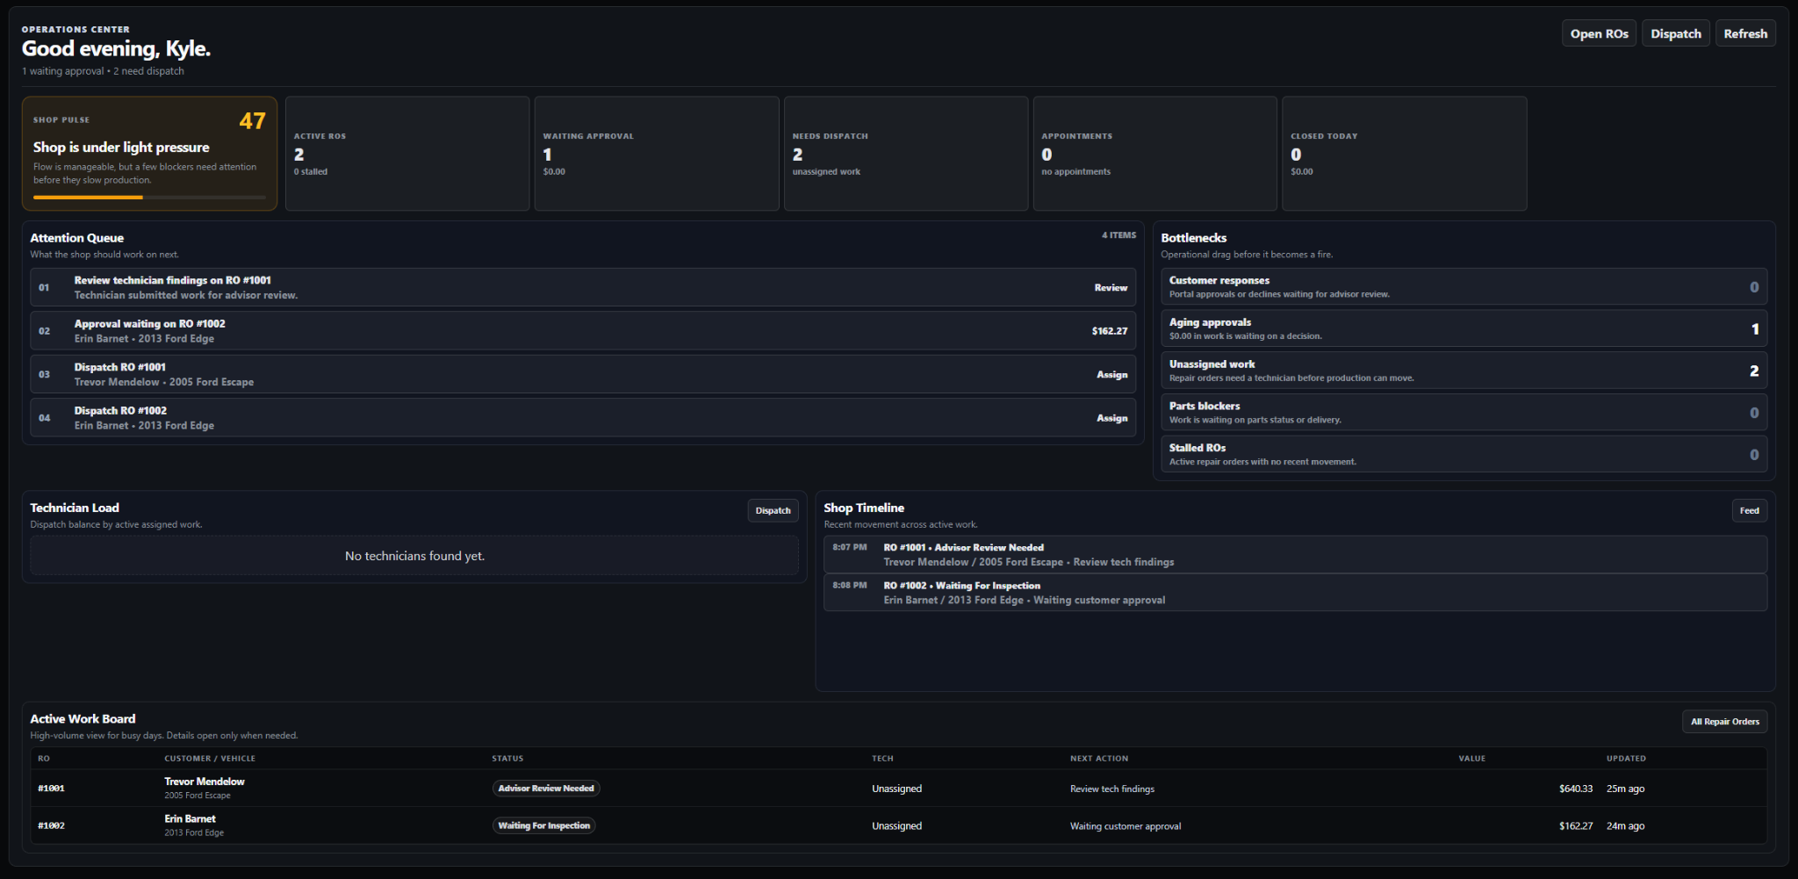Screen dimensions: 1798x879
Task: Click the No technicians found yet message
Action: click(414, 556)
